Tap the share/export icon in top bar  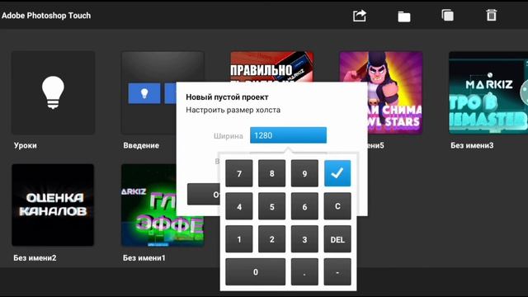tap(360, 16)
